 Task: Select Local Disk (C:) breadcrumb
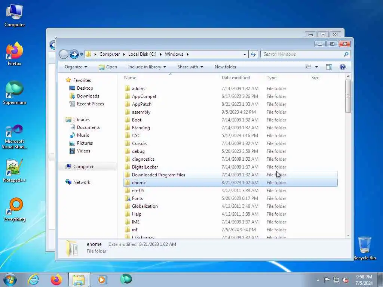142,54
